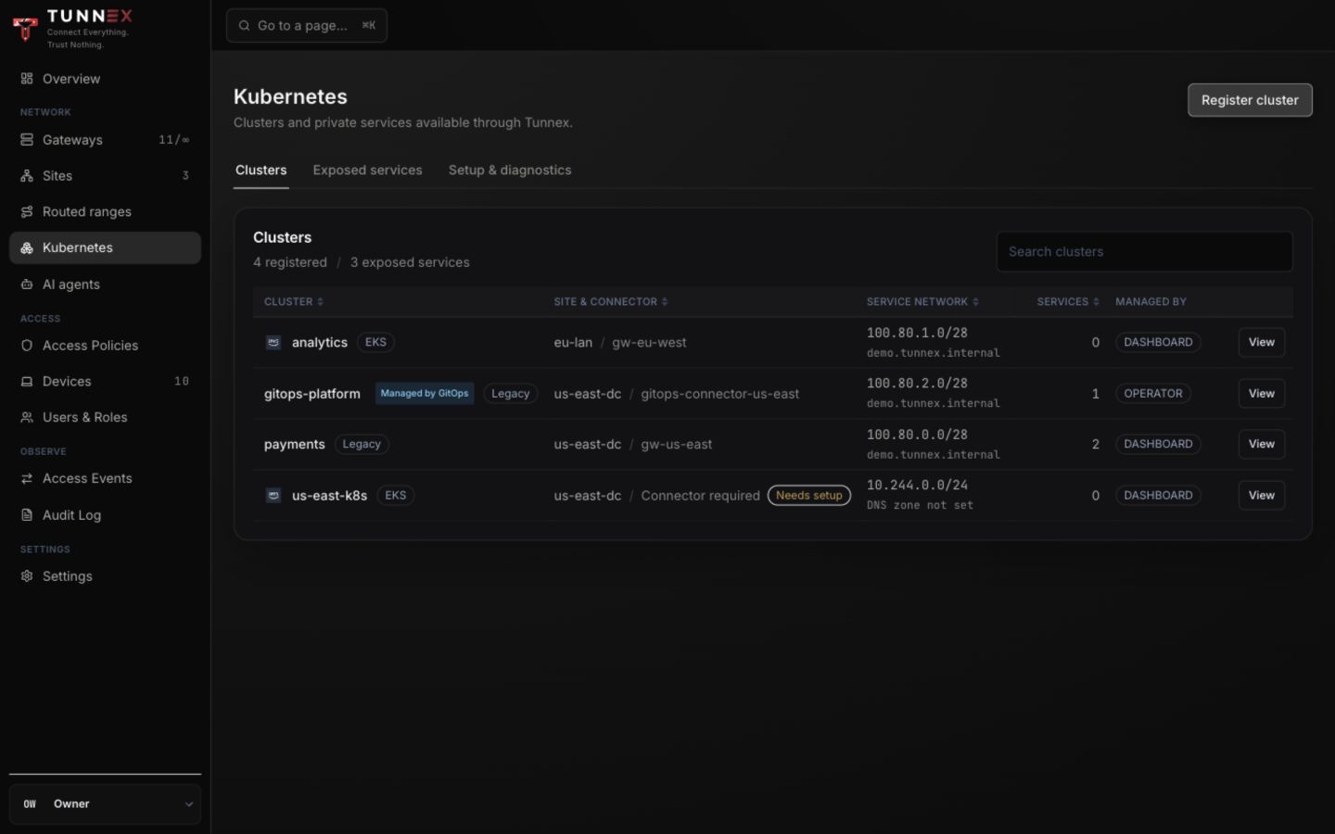The height and width of the screenshot is (834, 1335).
Task: Click the AI agents robot icon
Action: [x=27, y=284]
